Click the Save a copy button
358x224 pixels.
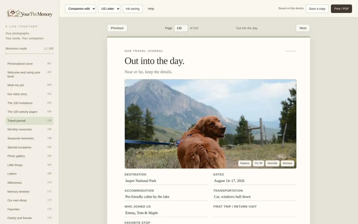pos(317,9)
